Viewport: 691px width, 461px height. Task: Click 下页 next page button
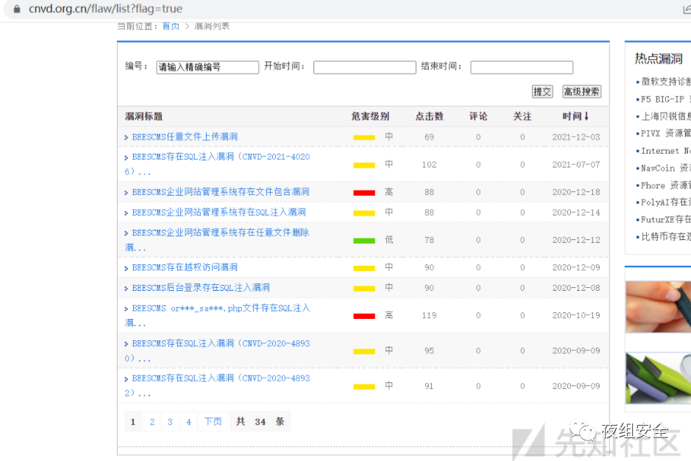[x=213, y=422]
